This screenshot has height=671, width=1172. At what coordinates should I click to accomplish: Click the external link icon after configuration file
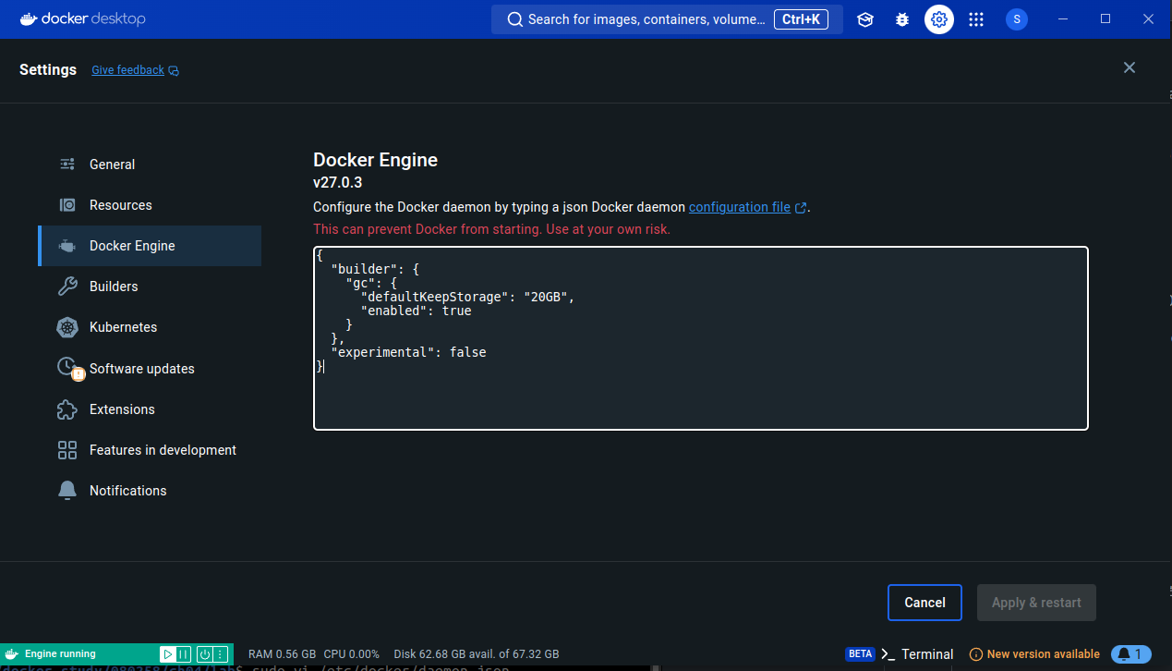click(x=801, y=208)
